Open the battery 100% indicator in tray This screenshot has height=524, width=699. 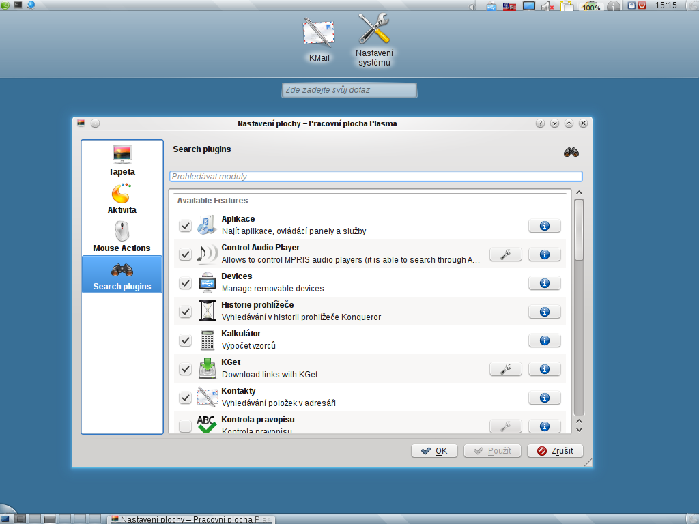click(x=591, y=5)
